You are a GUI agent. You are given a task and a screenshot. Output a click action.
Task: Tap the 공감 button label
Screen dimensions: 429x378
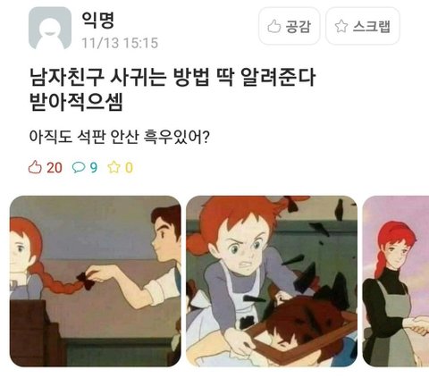point(299,27)
